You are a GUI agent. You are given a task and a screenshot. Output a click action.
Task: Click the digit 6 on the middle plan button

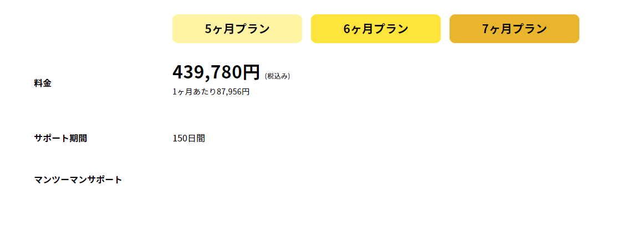click(x=346, y=29)
